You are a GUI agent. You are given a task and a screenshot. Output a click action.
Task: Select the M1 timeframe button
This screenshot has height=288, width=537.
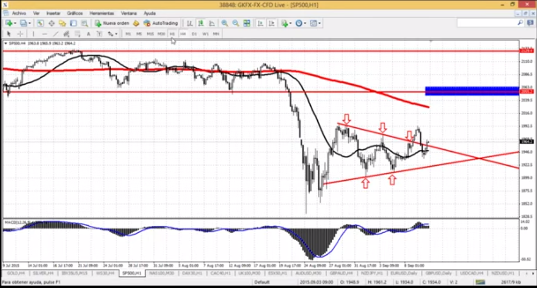128,34
